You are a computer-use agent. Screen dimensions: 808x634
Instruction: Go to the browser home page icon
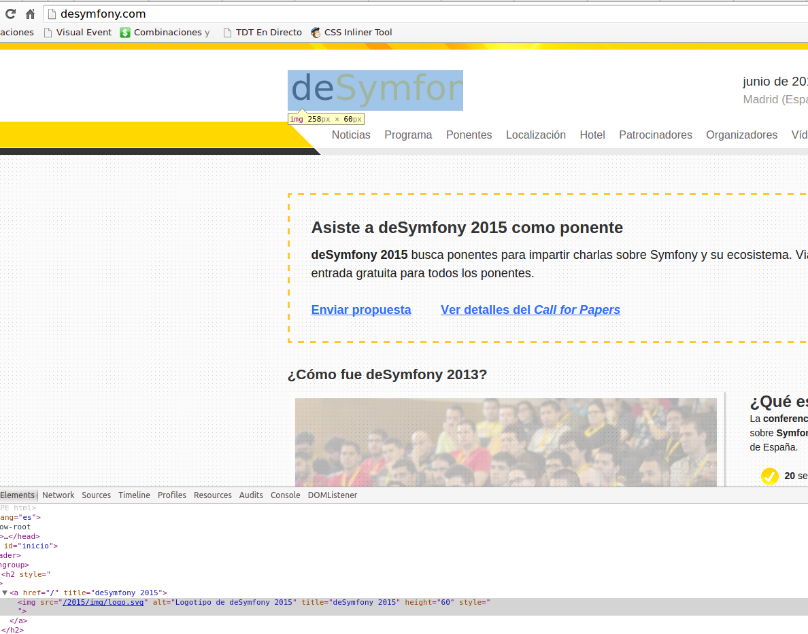point(31,14)
